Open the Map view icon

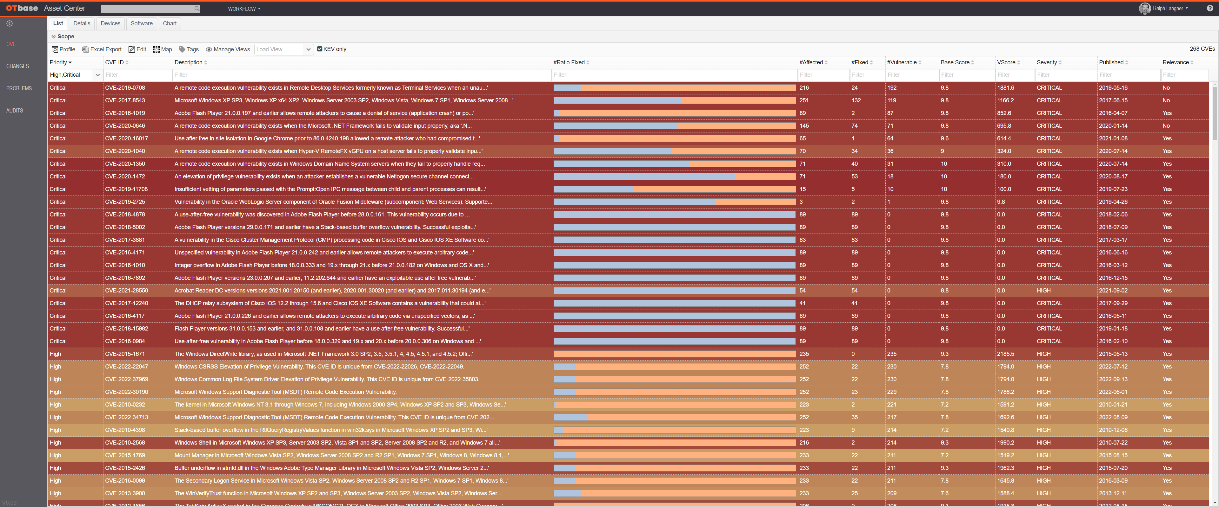point(156,49)
